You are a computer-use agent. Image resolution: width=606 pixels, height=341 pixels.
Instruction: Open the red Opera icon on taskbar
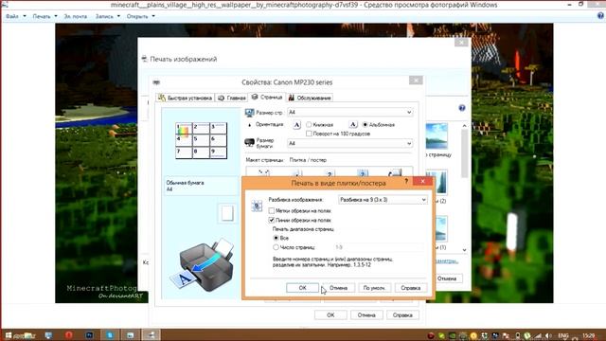69,334
